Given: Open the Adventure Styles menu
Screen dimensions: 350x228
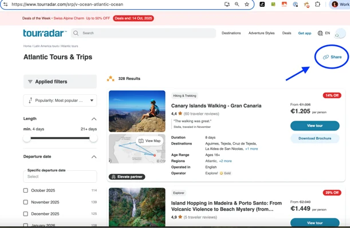Looking at the screenshot, I should tap(261, 33).
